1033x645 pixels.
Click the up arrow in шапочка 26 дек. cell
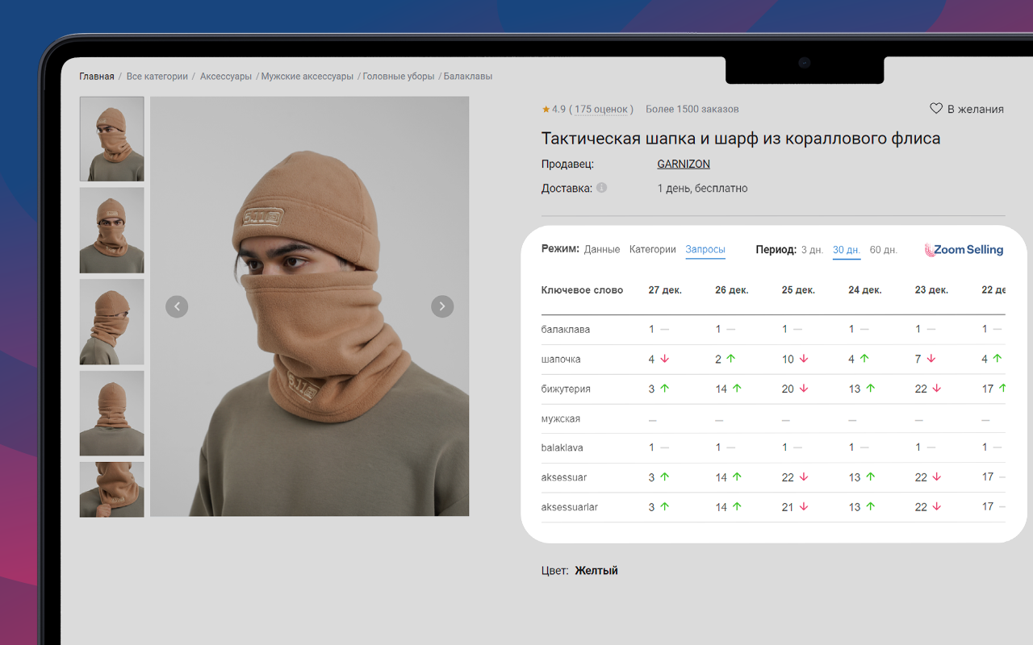tap(731, 359)
